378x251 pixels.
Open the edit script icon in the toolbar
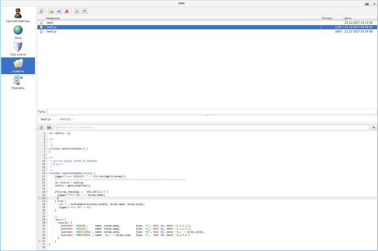pyautogui.click(x=84, y=11)
